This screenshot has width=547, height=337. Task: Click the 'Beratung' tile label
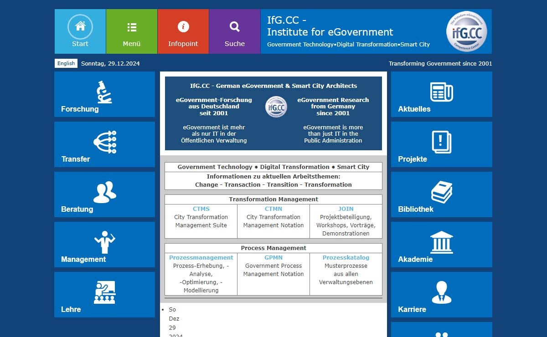click(x=77, y=209)
